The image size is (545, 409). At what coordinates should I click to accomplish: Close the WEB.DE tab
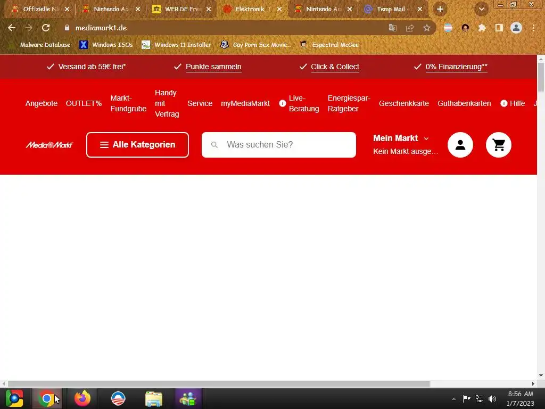(209, 10)
